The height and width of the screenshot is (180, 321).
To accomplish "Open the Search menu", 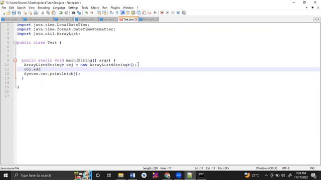I will 21,8.
